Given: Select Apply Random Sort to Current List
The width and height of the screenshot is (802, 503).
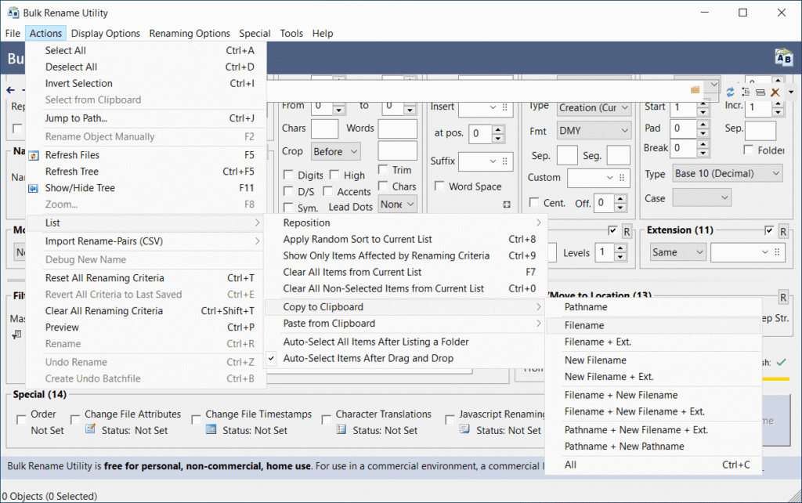Looking at the screenshot, I should pos(406,239).
